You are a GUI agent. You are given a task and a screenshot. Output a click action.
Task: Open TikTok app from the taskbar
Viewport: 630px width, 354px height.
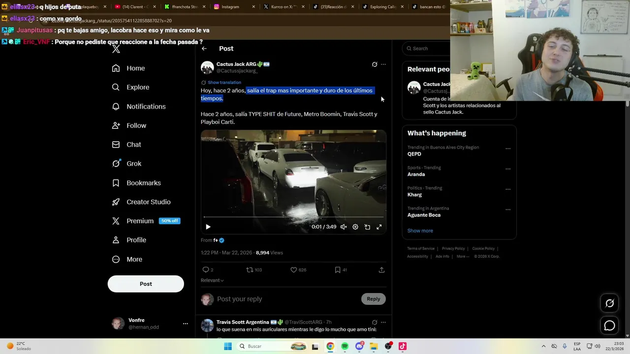point(402,346)
